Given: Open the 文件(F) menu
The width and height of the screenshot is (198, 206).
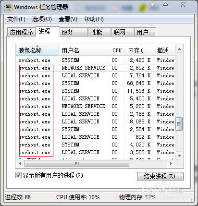Looking at the screenshot, I should coord(16,19).
